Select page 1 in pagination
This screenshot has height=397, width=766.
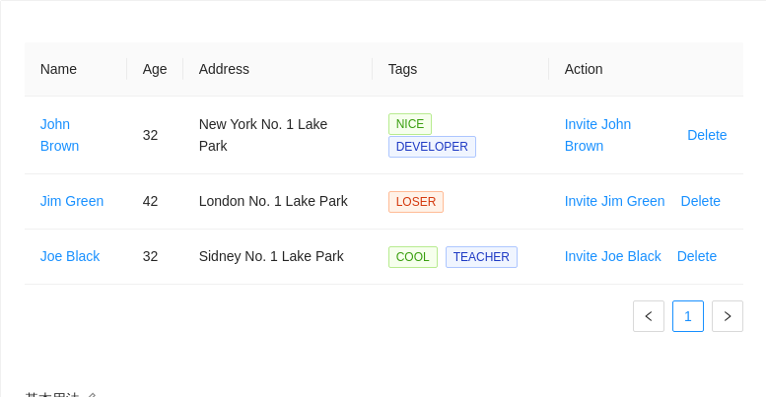688,316
